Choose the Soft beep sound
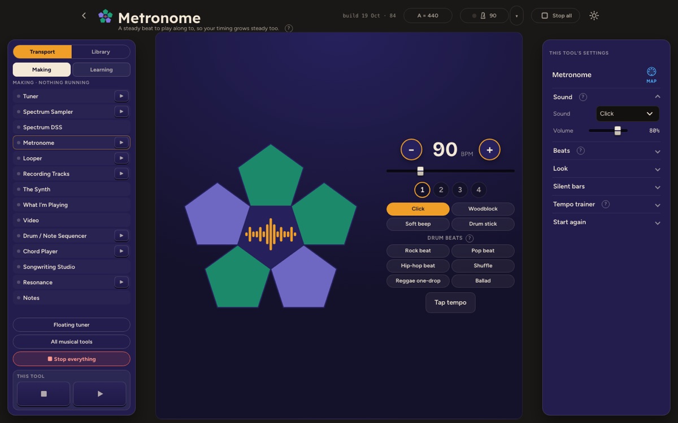Viewport: 678px width, 423px height. click(x=418, y=224)
